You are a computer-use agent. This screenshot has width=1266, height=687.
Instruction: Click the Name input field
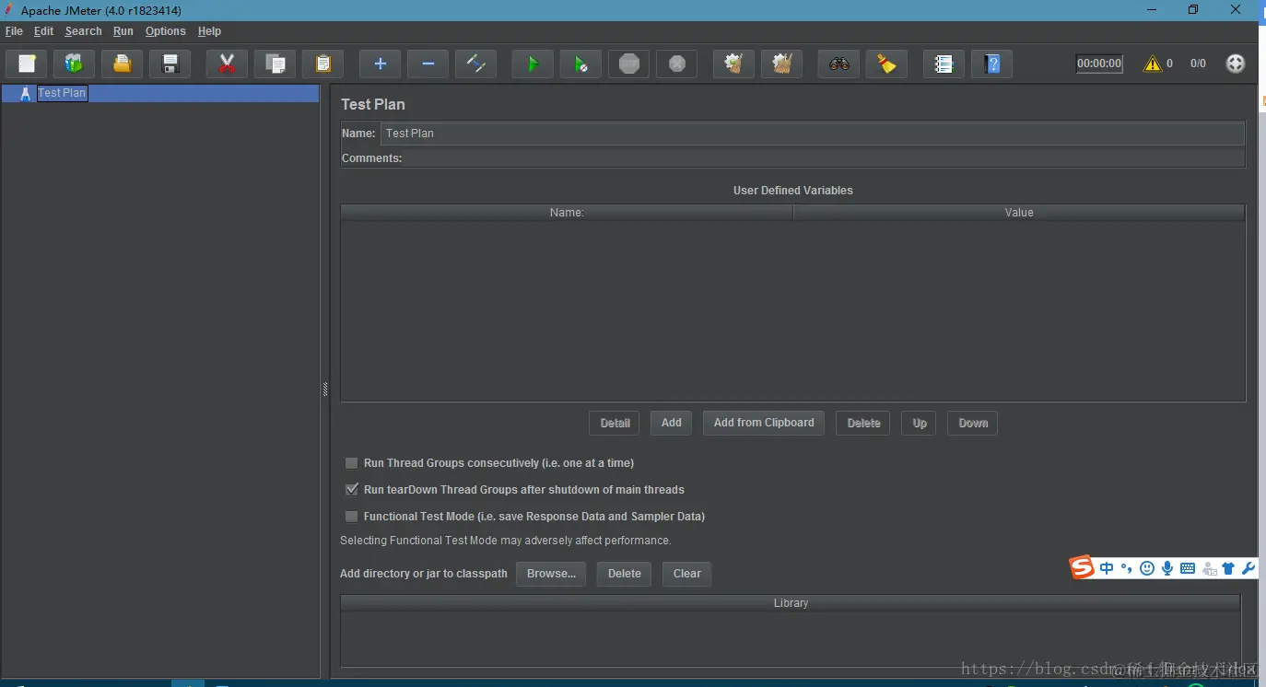[x=813, y=134]
